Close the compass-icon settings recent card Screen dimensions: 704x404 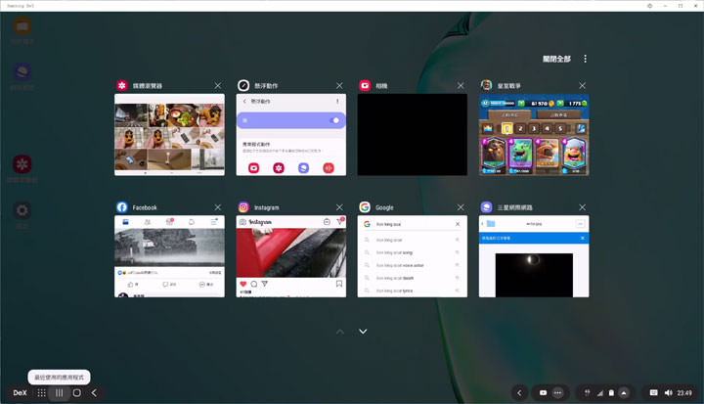pyautogui.click(x=339, y=85)
